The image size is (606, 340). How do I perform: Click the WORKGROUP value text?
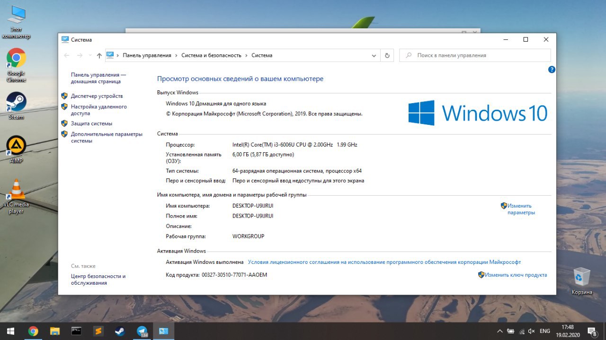pyautogui.click(x=248, y=236)
